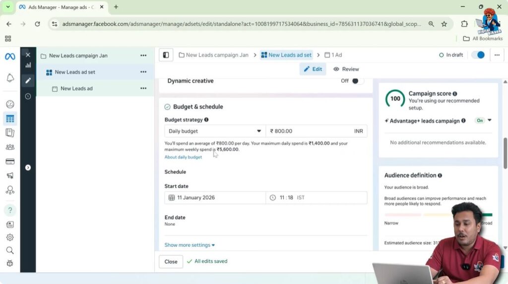Open Billing card icon in sidebar

point(10,161)
